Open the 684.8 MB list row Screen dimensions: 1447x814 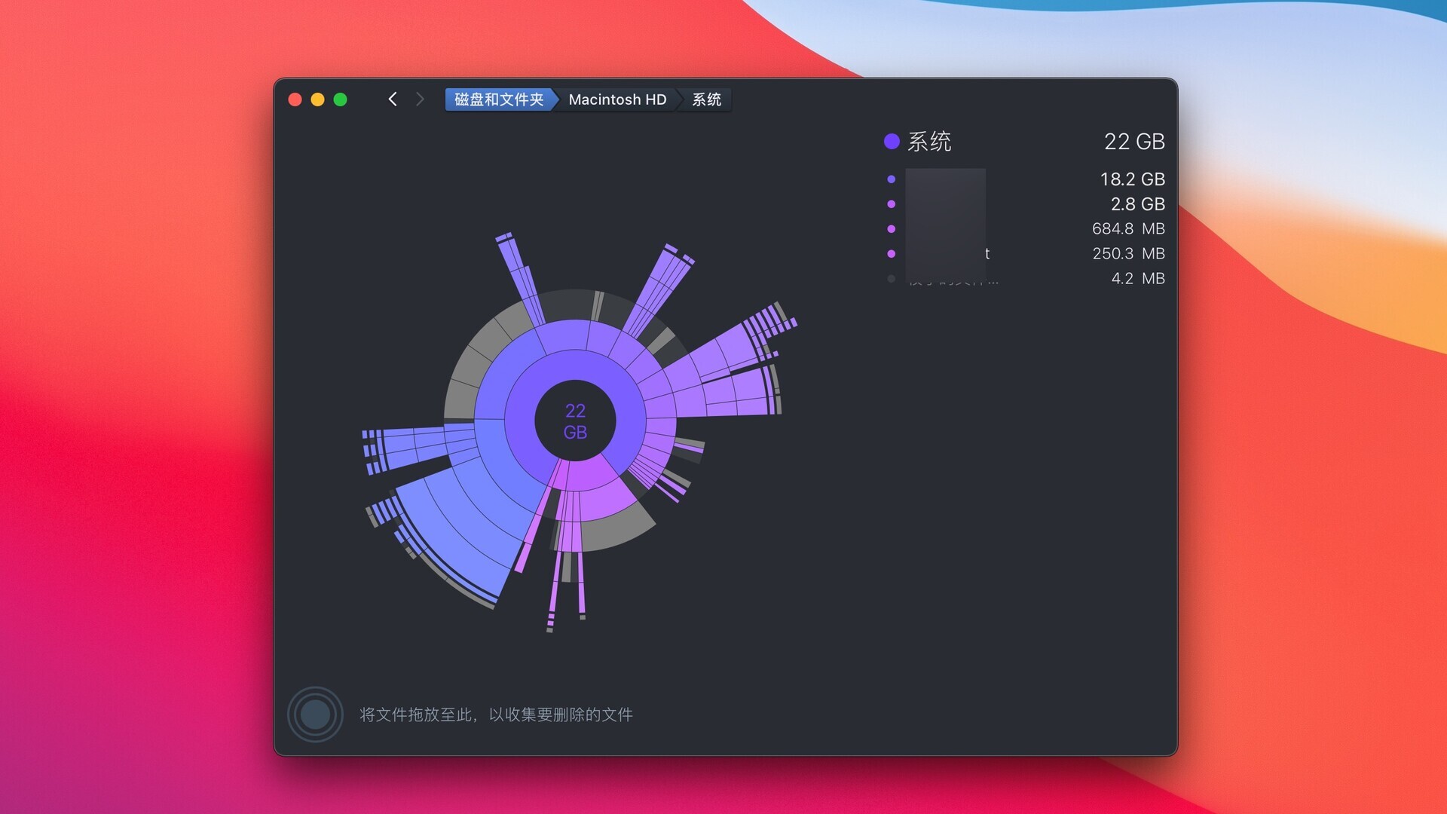(x=1026, y=229)
